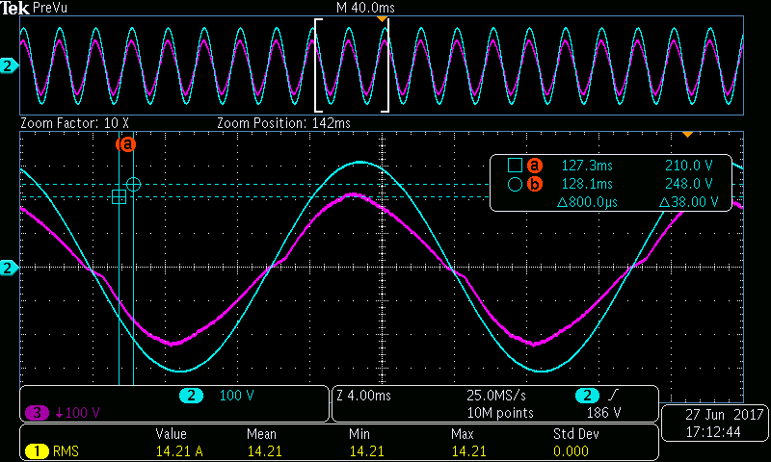The height and width of the screenshot is (462, 771).
Task: Select the cyan channel 2 badge showing 100 V
Action: click(x=191, y=396)
